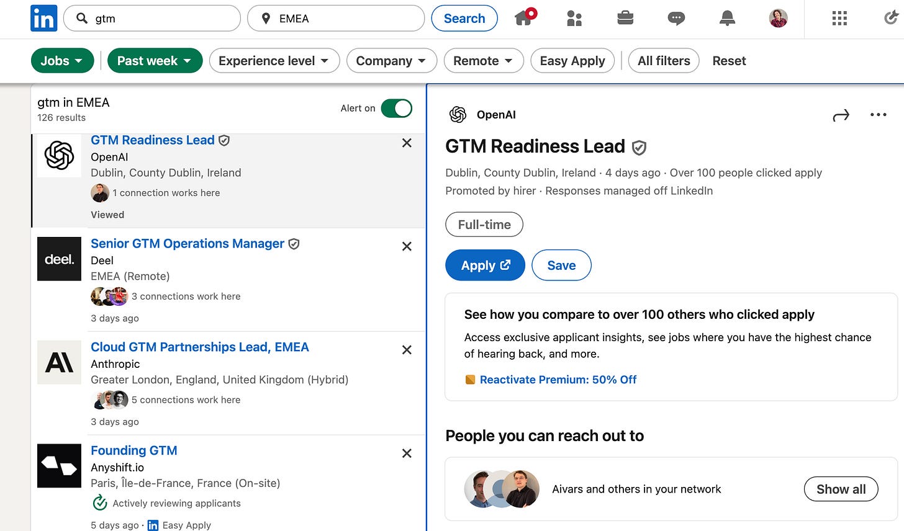Image resolution: width=904 pixels, height=531 pixels.
Task: Turn off the job Alert toggle
Action: [396, 108]
